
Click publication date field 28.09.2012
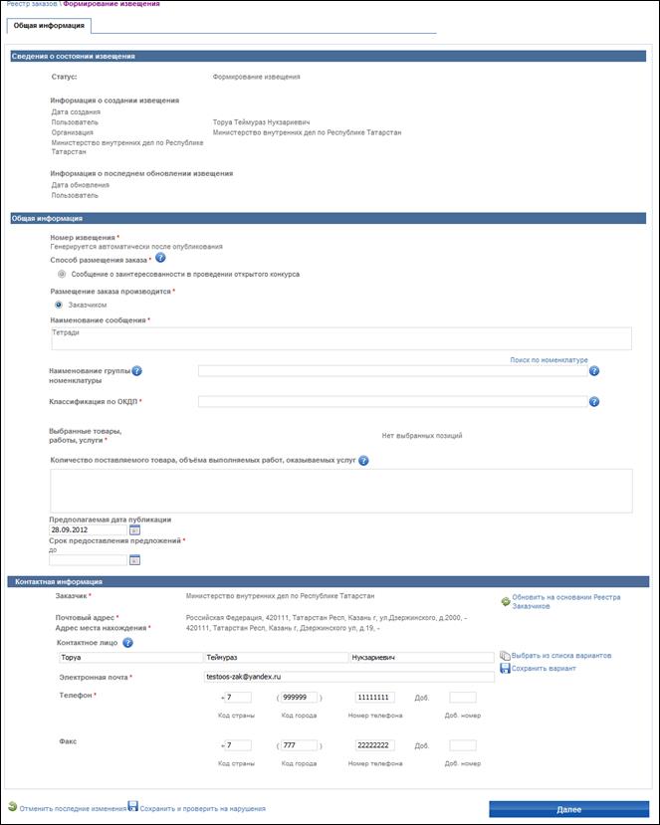point(89,529)
